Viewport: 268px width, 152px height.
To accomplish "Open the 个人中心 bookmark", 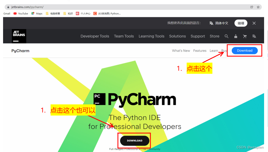I will click(83, 14).
